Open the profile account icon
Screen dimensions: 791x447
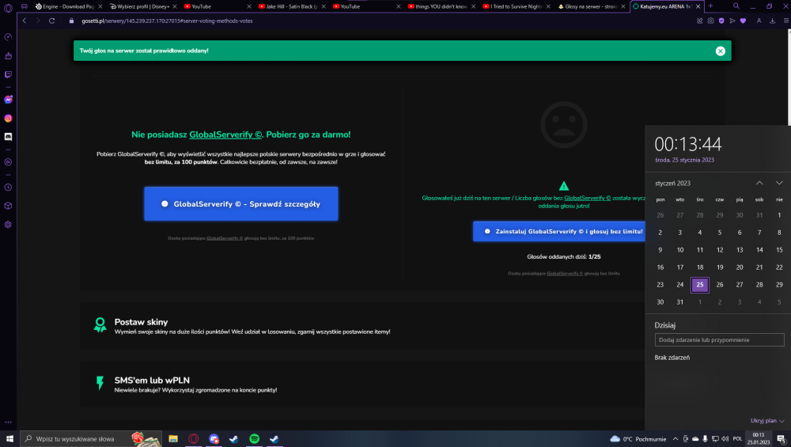759,21
